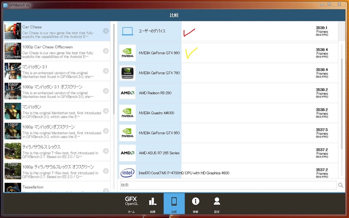This screenshot has height=218, width=349.
Task: Click the test list vertical scrollbar
Action: pyautogui.click(x=114, y=69)
